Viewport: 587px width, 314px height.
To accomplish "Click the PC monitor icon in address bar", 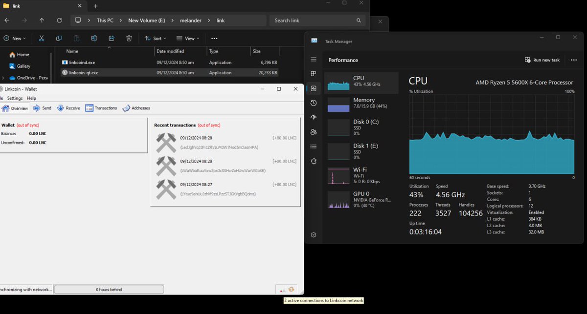I will tap(78, 21).
